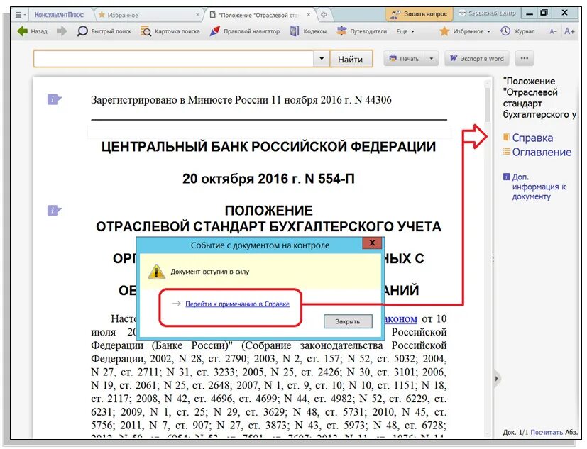Open Карточка поиска

click(170, 31)
